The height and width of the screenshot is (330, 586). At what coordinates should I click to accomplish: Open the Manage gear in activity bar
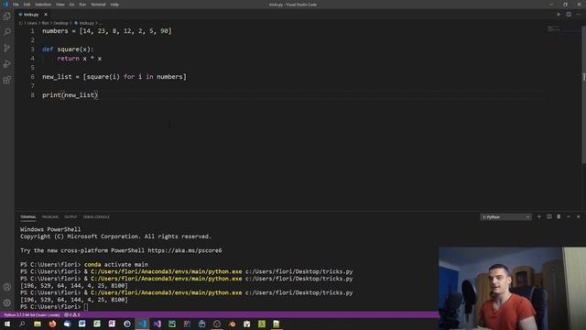[x=6, y=302]
